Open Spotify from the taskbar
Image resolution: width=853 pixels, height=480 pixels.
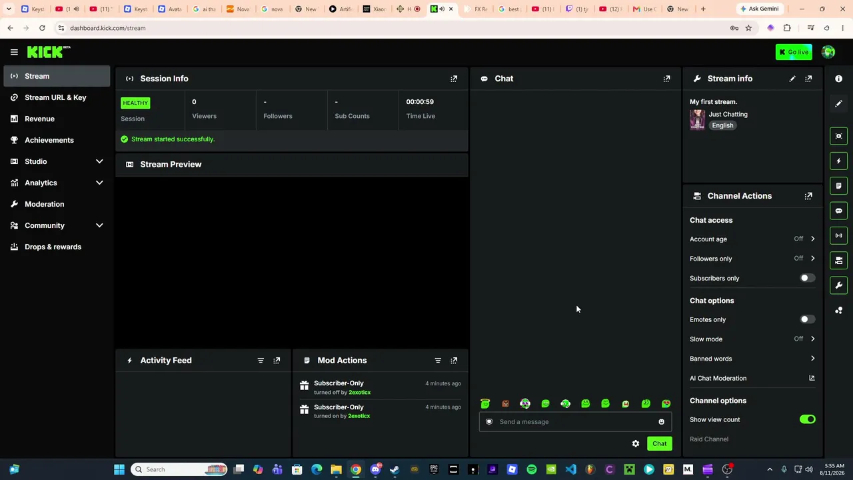click(531, 469)
